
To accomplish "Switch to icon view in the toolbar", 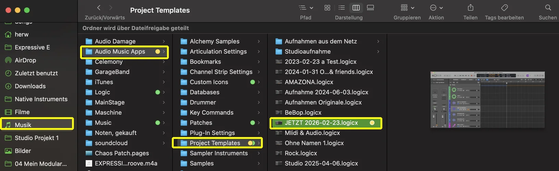I will click(327, 8).
